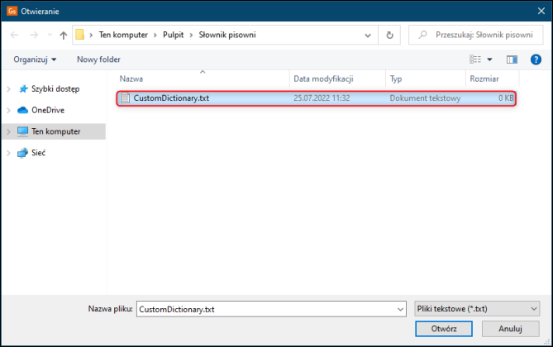The height and width of the screenshot is (347, 553).
Task: Expand the 'Ten komputer' tree node
Action: pyautogui.click(x=8, y=132)
